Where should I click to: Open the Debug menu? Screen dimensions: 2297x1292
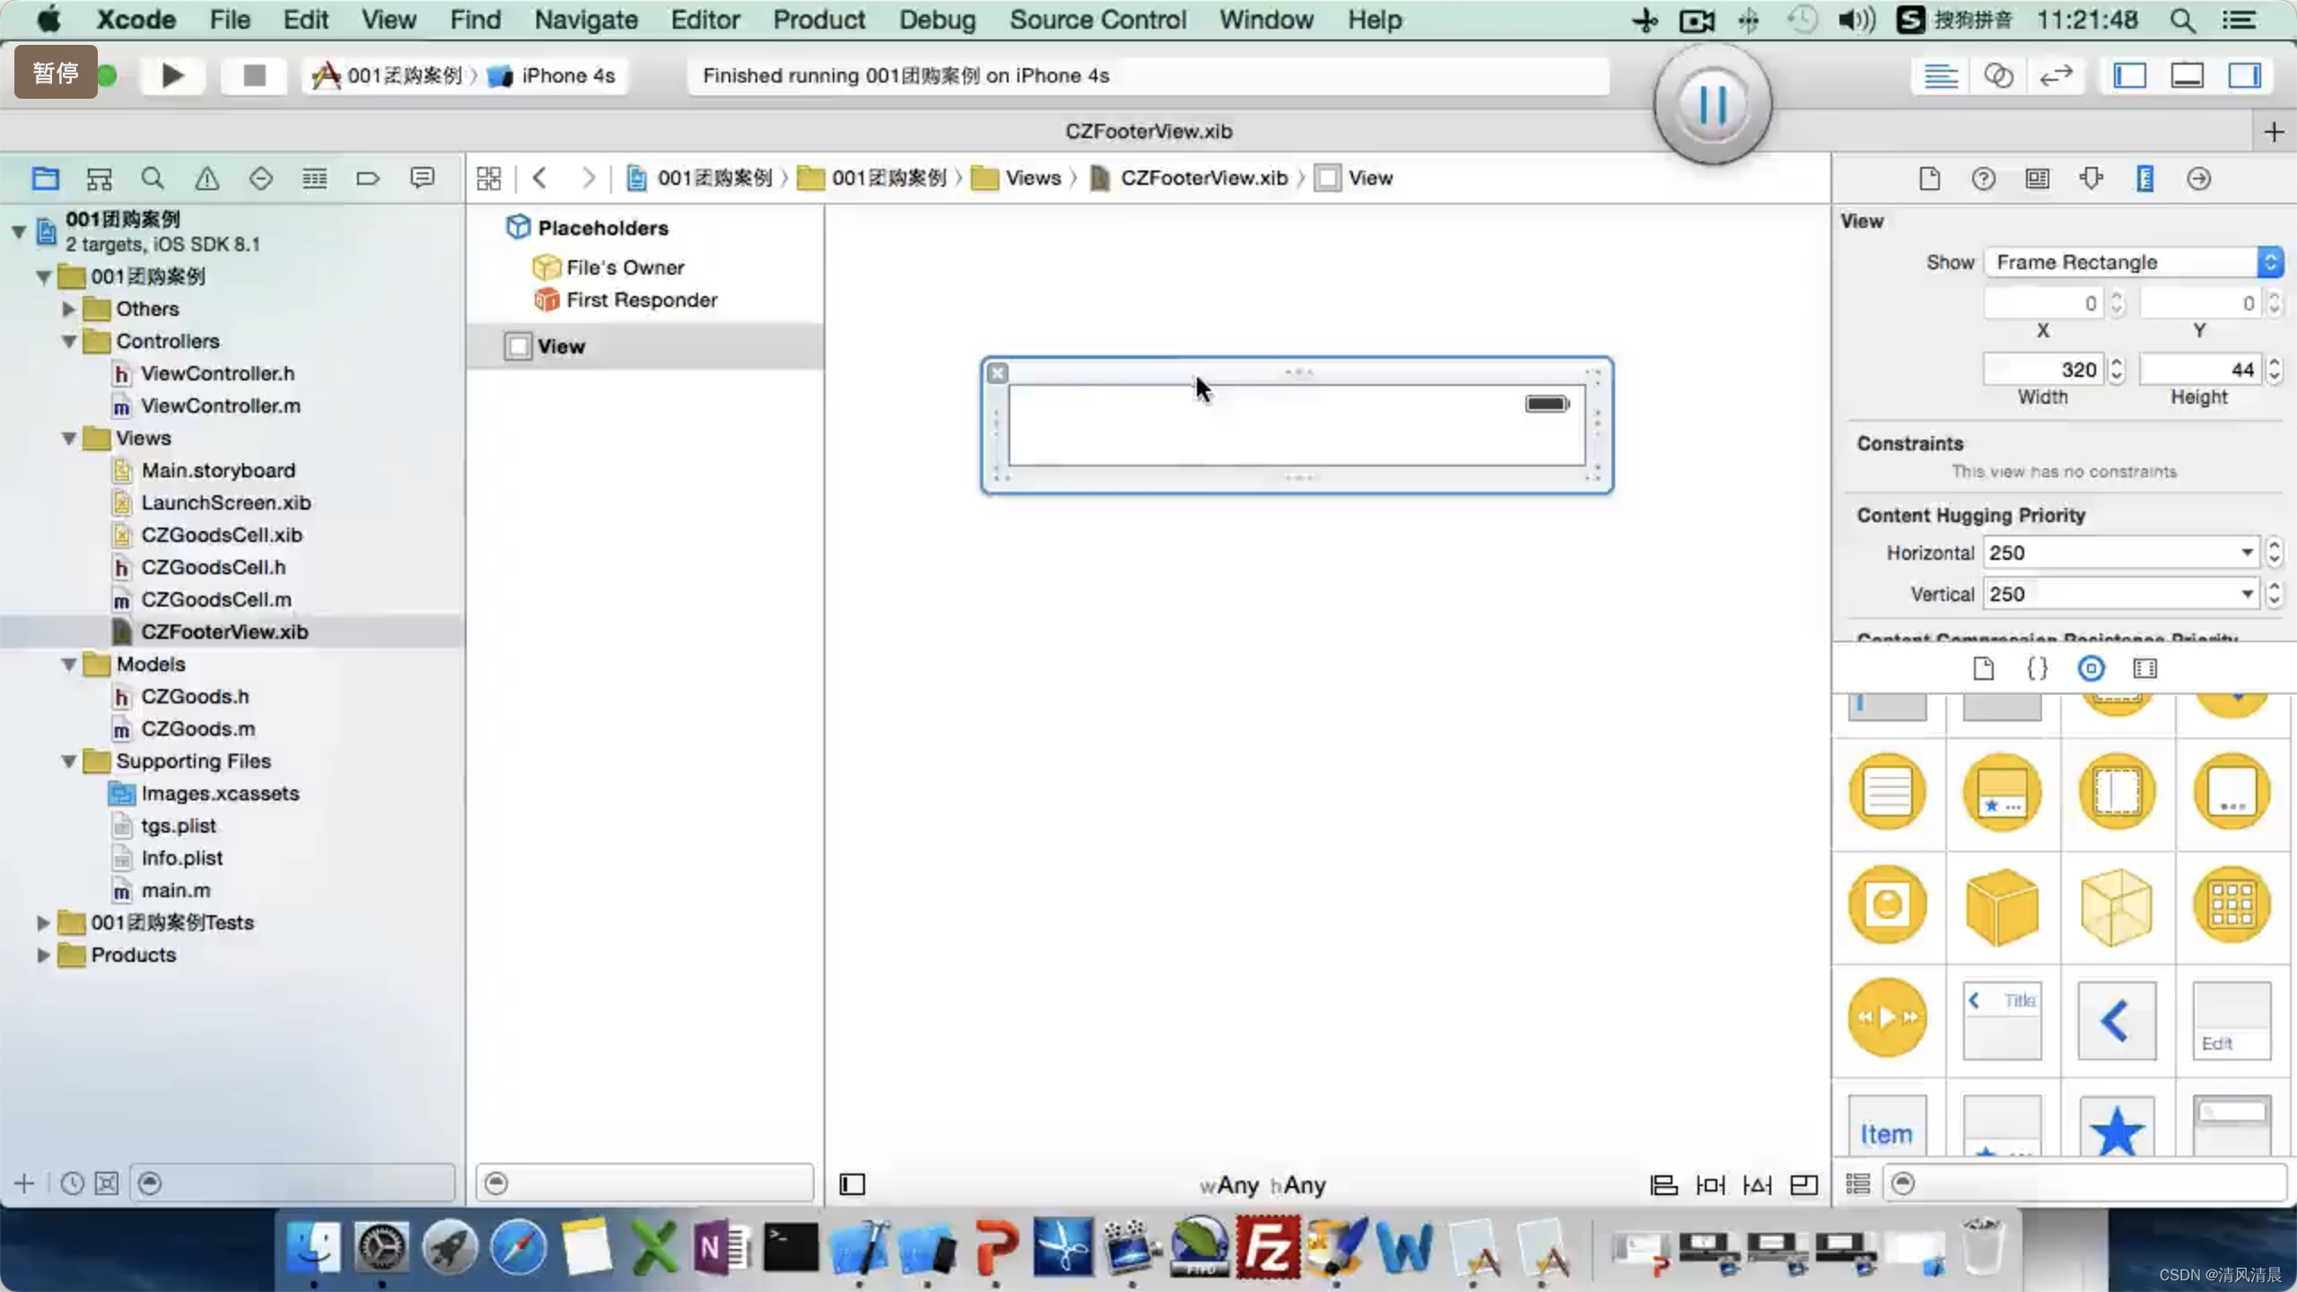[937, 19]
